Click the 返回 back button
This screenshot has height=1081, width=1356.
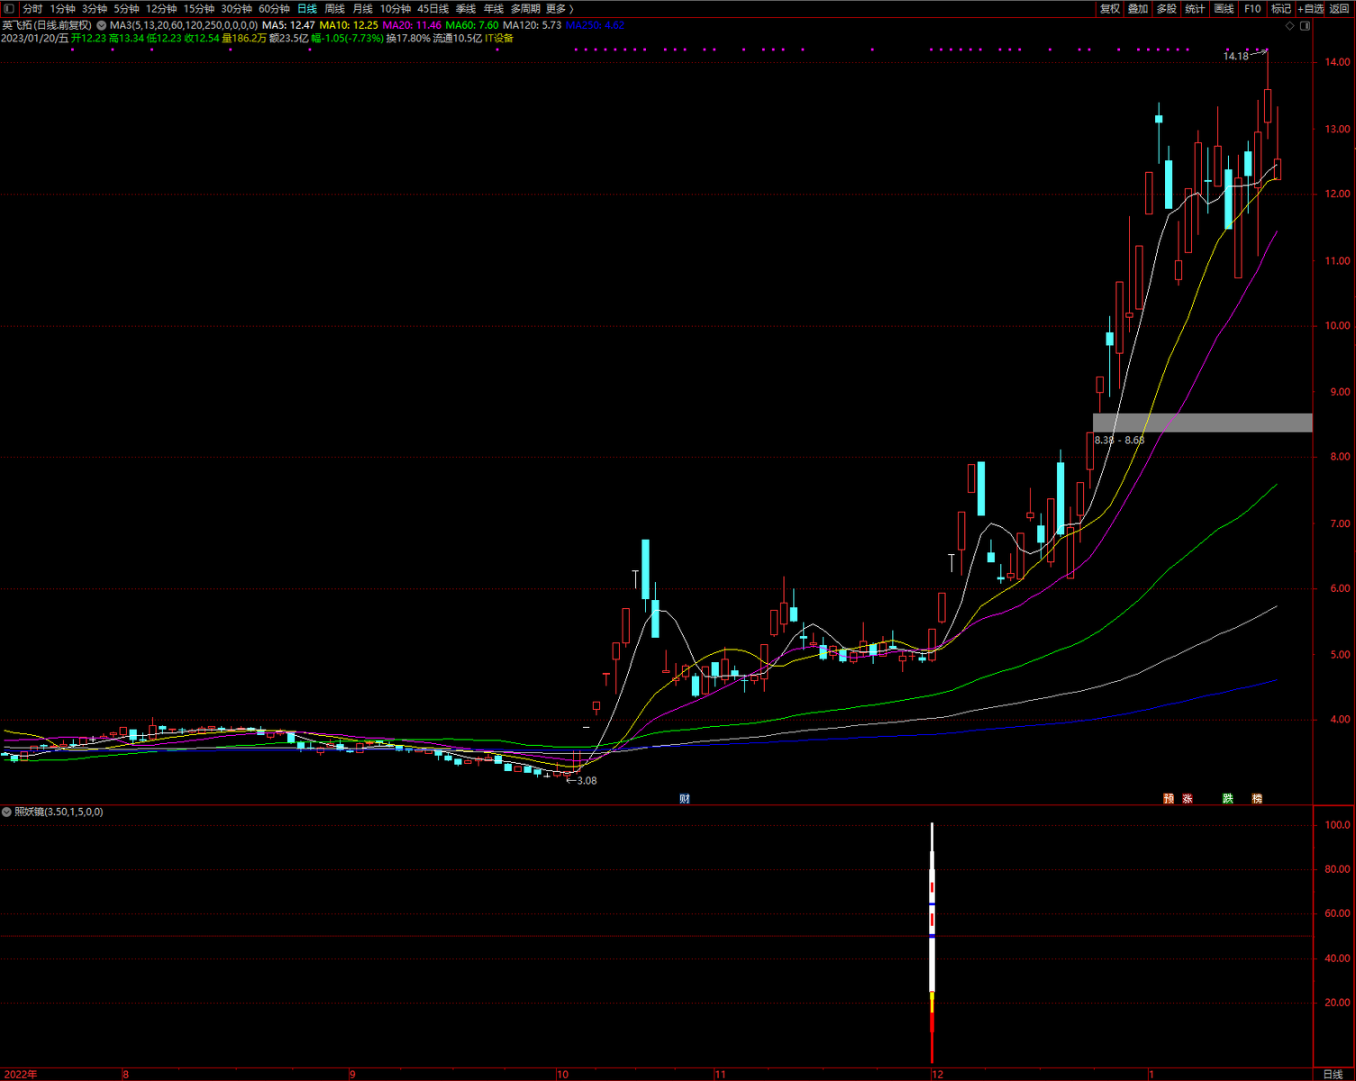1339,9
